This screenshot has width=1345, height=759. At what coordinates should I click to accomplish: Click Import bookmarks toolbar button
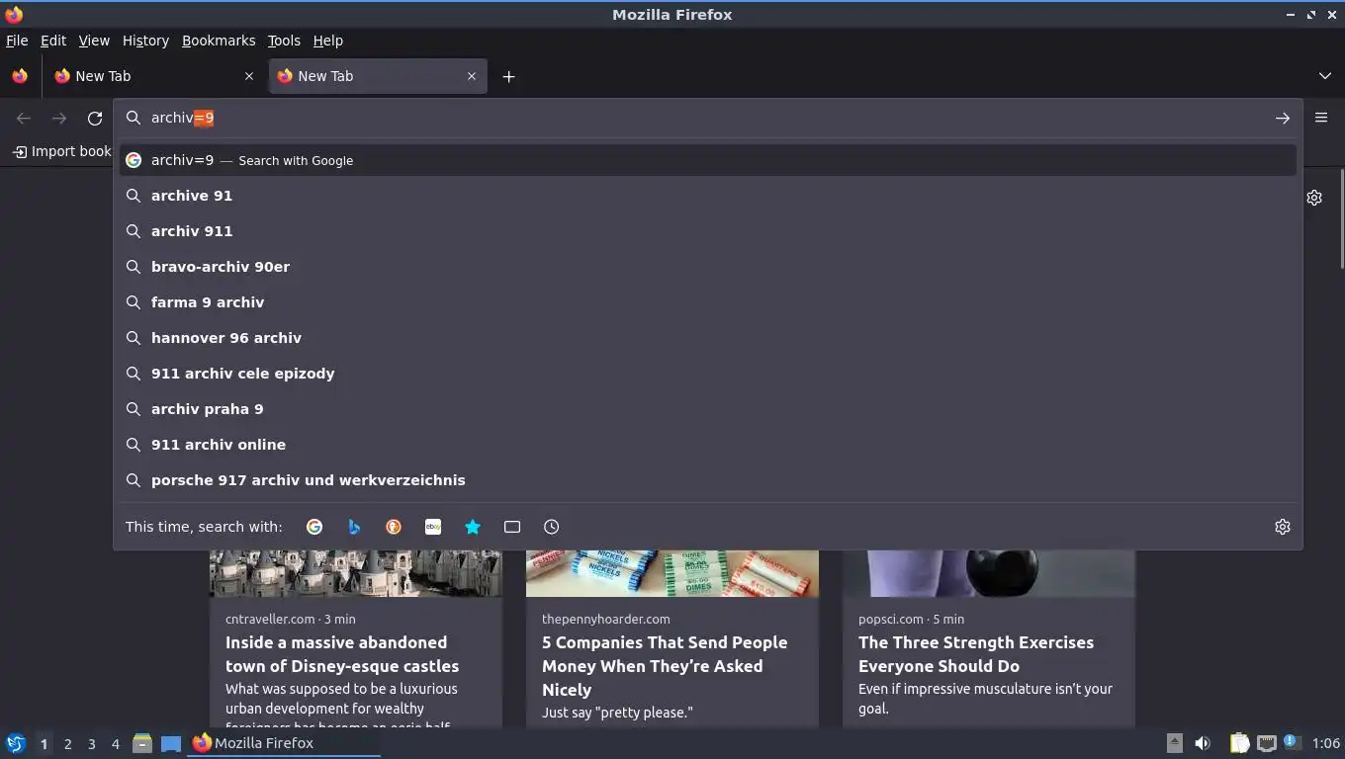[61, 151]
